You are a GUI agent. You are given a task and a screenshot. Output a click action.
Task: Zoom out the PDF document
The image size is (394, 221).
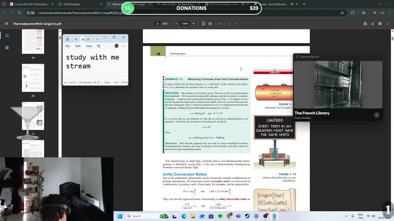(176, 24)
